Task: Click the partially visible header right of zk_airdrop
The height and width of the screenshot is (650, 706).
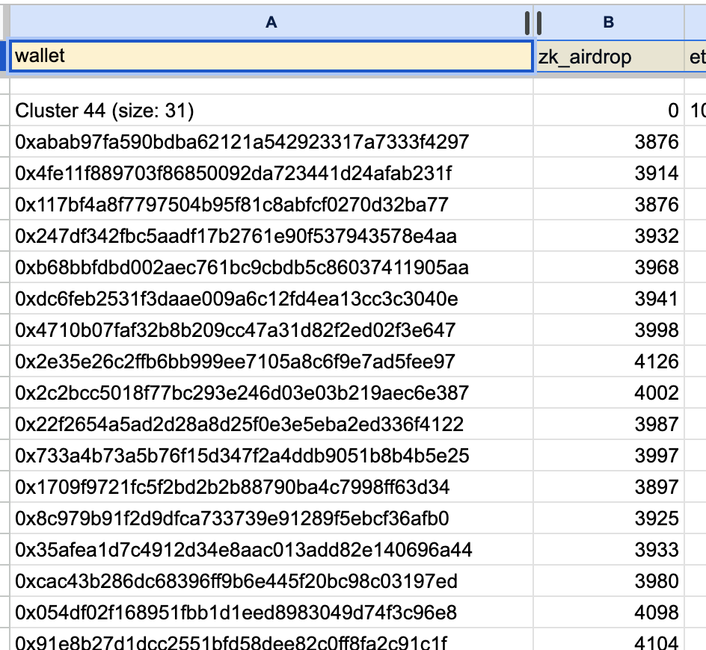Action: (696, 56)
